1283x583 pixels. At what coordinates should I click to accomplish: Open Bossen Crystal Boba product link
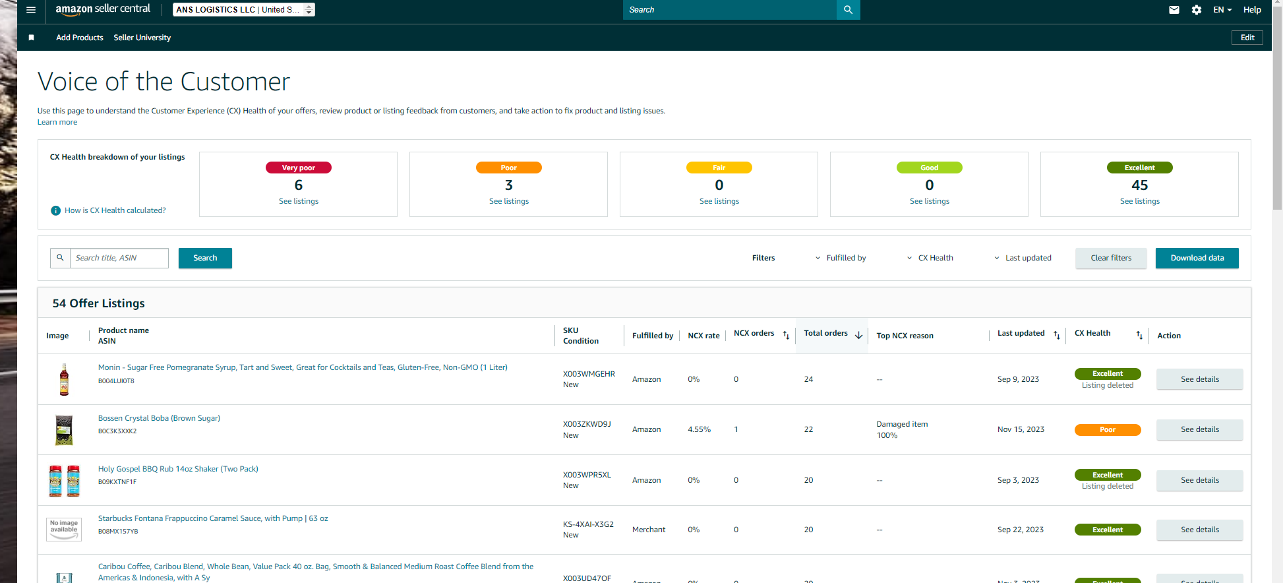[159, 418]
